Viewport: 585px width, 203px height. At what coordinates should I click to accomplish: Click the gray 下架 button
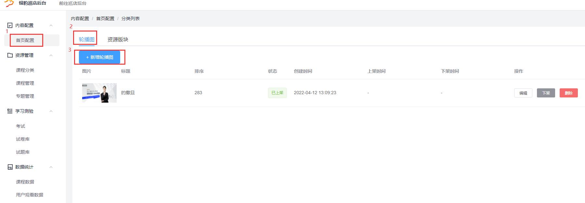point(546,93)
